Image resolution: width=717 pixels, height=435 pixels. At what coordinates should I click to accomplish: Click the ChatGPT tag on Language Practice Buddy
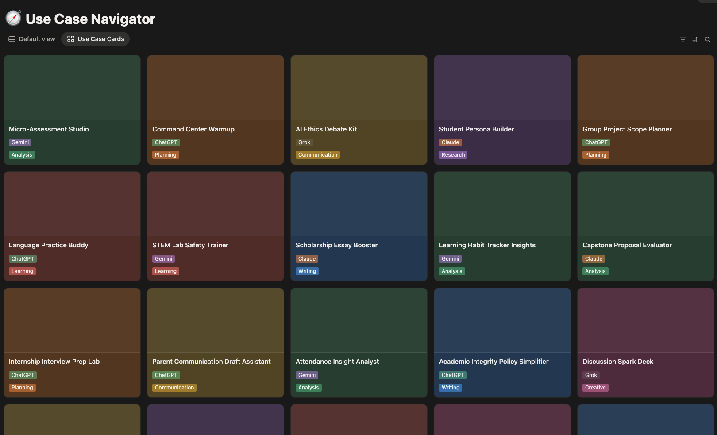23,258
